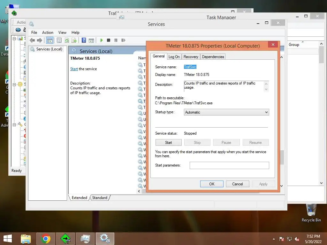Collapse the first tree node in TrafAdmin
The width and height of the screenshot is (327, 245).
(14, 39)
